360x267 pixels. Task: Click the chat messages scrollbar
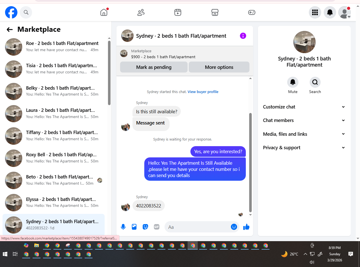pos(250,163)
